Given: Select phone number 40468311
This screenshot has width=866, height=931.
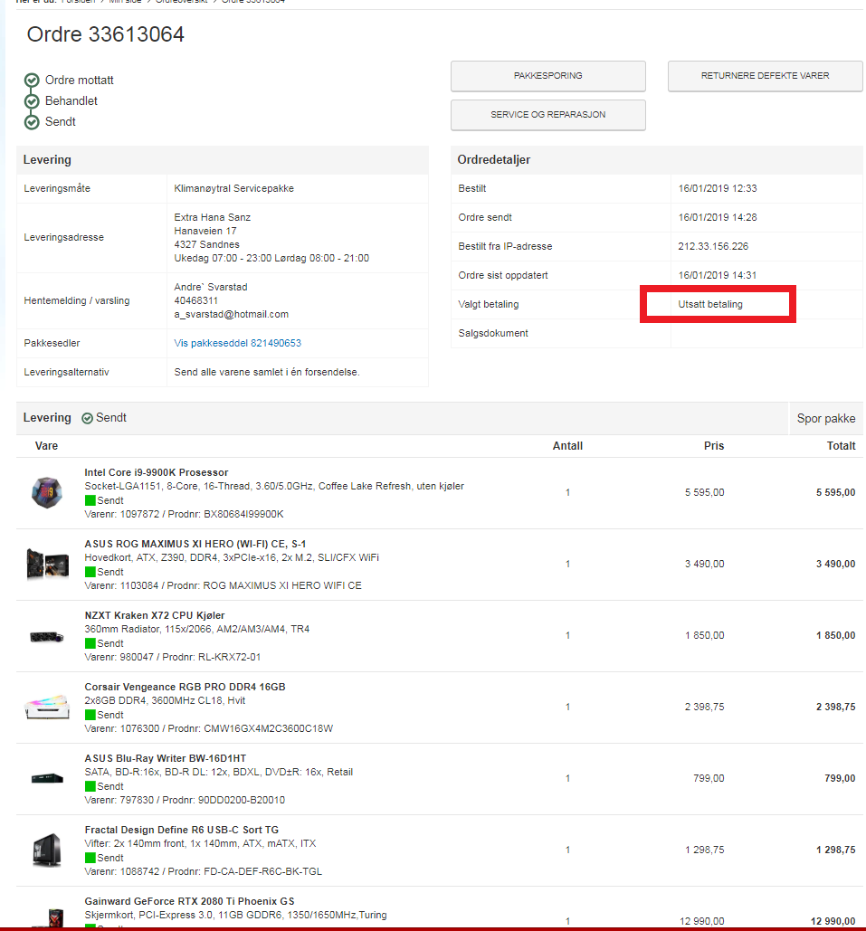Looking at the screenshot, I should point(196,301).
